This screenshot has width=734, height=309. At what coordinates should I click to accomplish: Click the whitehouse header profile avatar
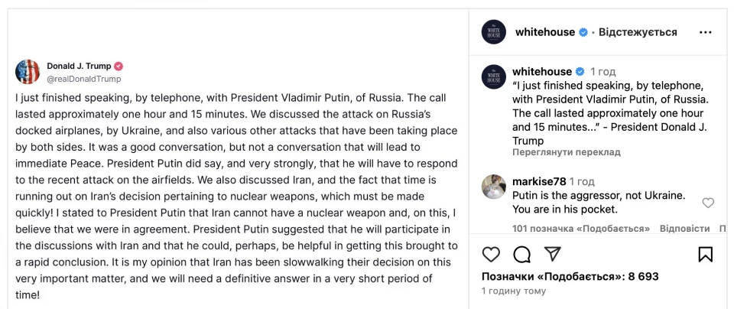point(494,32)
